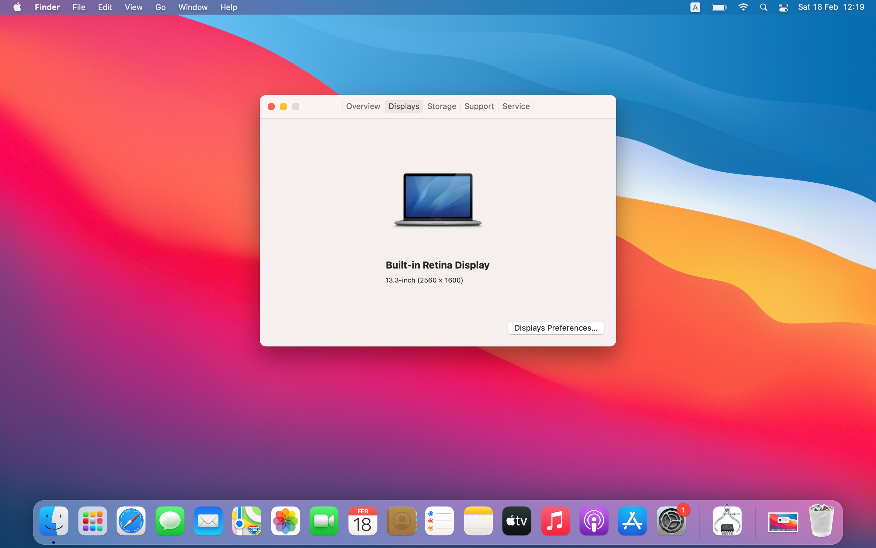
Task: Open the App Store dock icon
Action: [632, 521]
